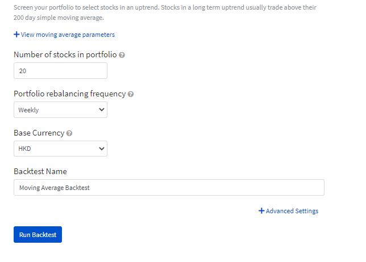Click the plus icon beside View moving average parameters
This screenshot has width=366, height=262.
pos(16,35)
